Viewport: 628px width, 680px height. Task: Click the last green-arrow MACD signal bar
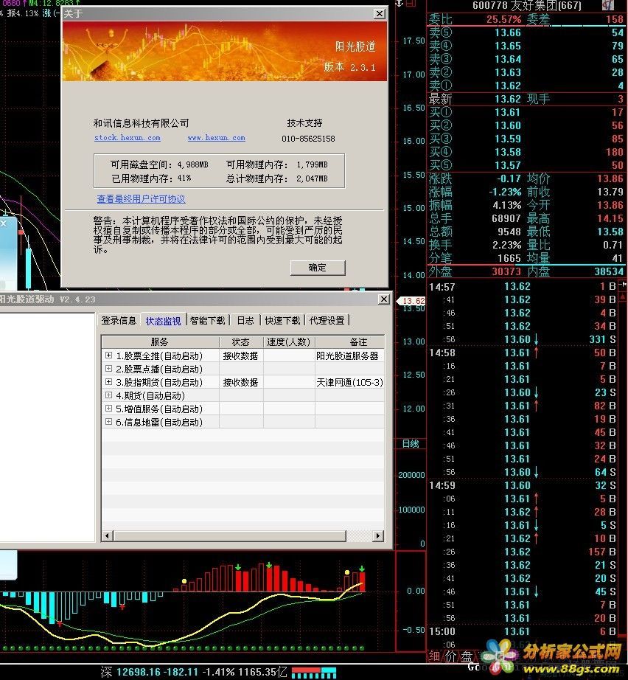pos(362,582)
